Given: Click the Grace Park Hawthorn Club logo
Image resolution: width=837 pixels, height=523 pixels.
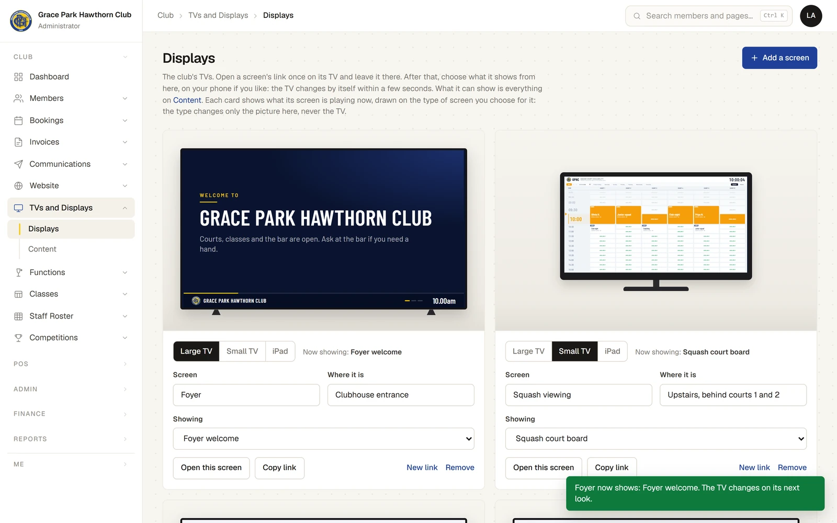Looking at the screenshot, I should coord(21,20).
